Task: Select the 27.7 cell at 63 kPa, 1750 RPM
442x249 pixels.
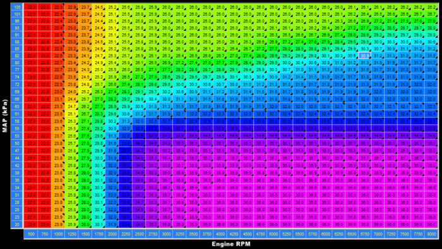Action: (99, 107)
